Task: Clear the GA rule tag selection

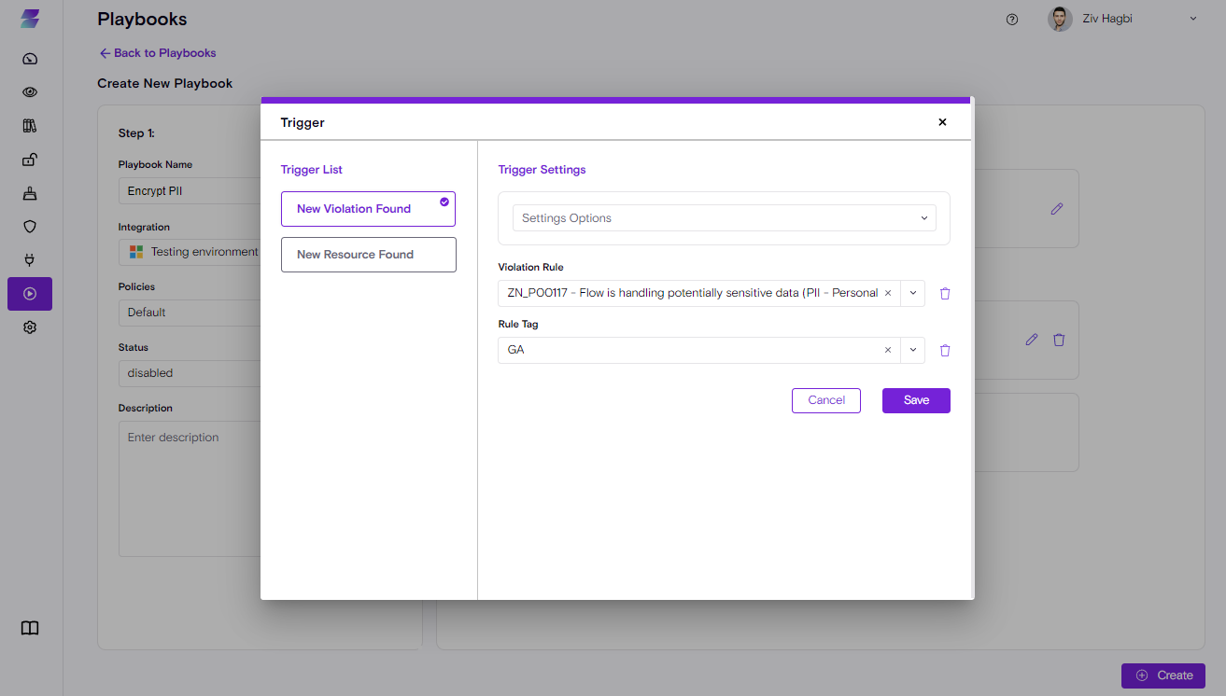Action: pos(888,351)
